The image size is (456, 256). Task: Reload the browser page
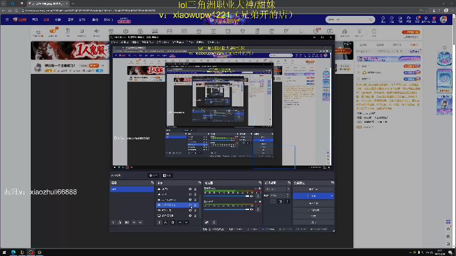pyautogui.click(x=10, y=10)
